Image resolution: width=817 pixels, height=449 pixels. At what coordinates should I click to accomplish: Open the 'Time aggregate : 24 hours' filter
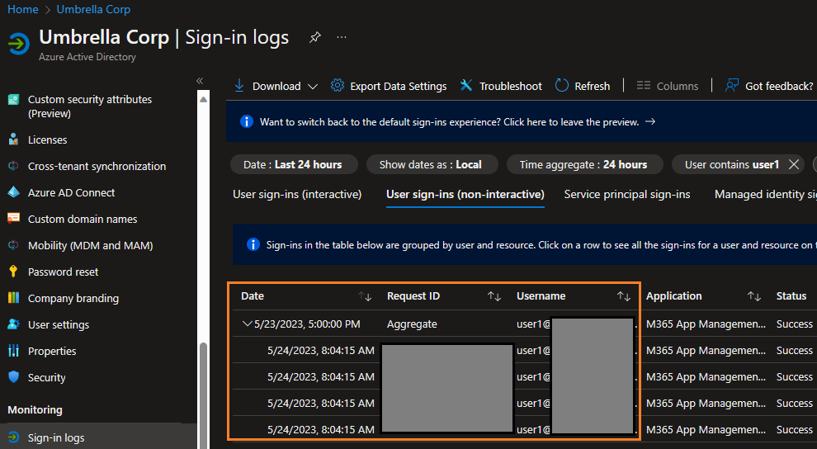[x=584, y=164]
